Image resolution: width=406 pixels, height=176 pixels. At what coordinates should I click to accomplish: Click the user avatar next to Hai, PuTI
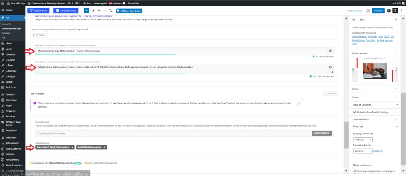[x=403, y=3]
